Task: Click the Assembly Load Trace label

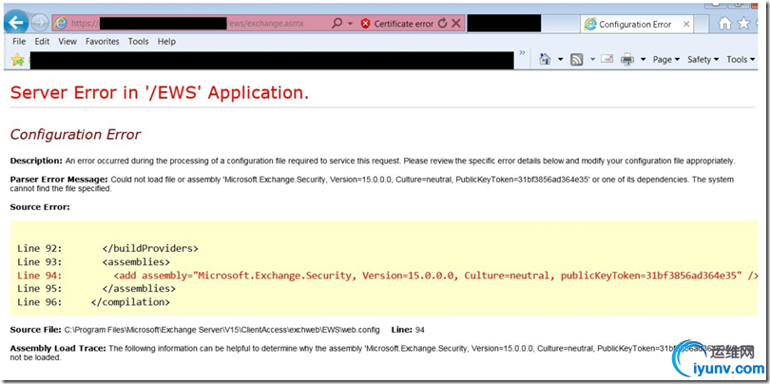Action: click(58, 348)
